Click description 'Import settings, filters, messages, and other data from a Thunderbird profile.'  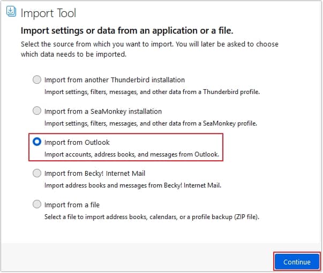[x=152, y=92]
